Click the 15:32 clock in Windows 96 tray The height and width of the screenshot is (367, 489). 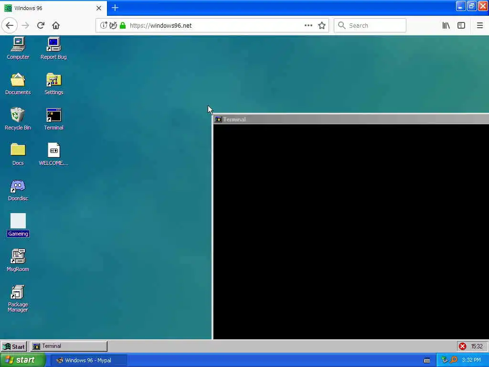pos(477,346)
